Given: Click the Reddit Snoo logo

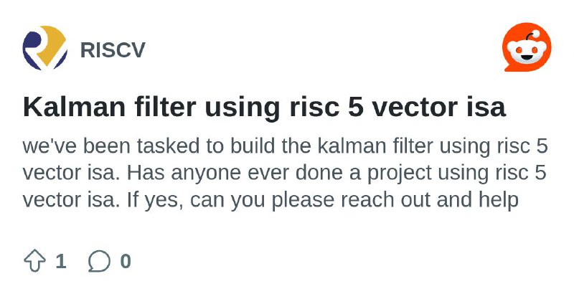Looking at the screenshot, I should pyautogui.click(x=527, y=47).
